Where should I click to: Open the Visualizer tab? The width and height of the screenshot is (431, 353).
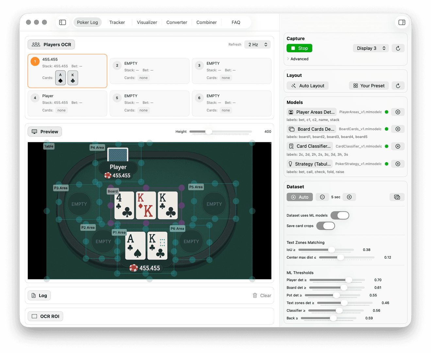pyautogui.click(x=147, y=22)
